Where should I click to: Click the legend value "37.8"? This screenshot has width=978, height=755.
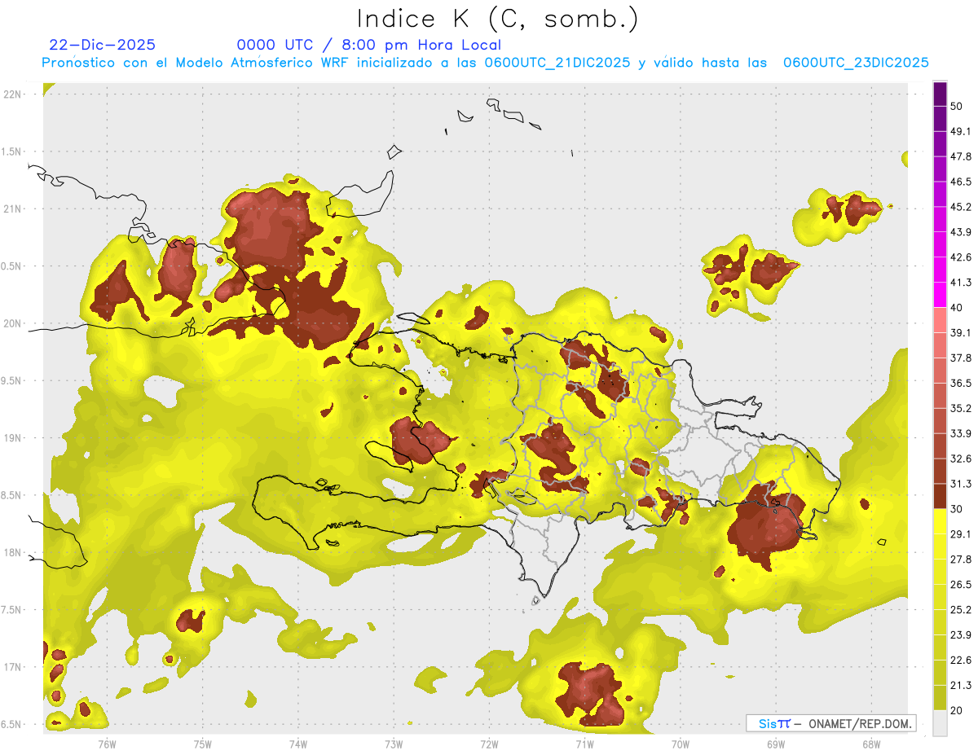coord(960,358)
